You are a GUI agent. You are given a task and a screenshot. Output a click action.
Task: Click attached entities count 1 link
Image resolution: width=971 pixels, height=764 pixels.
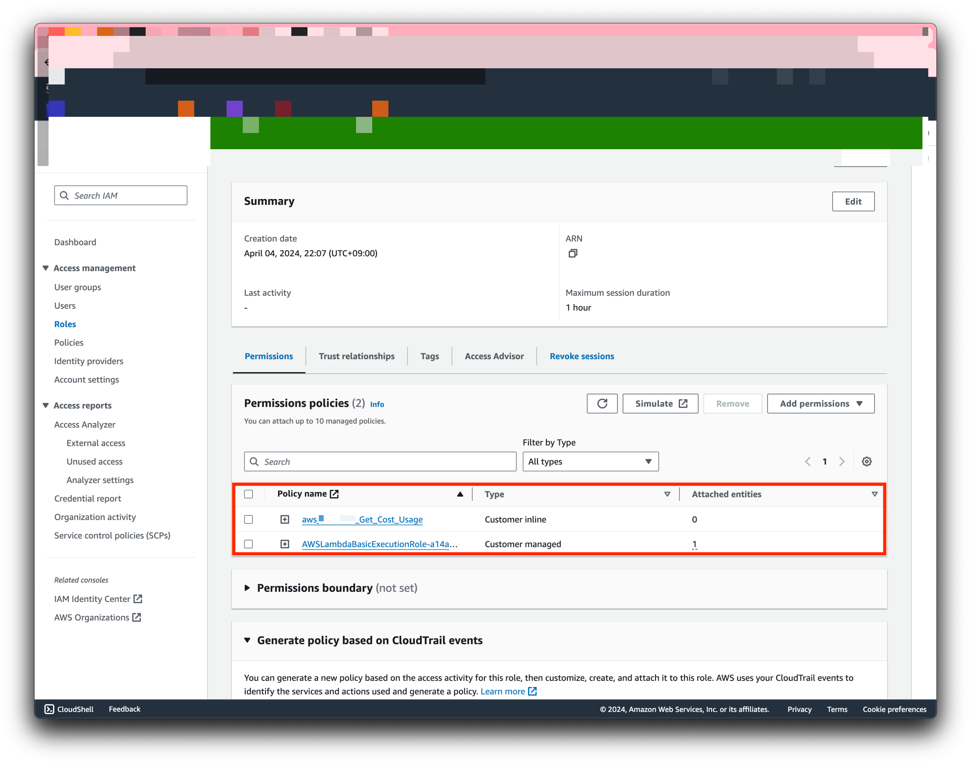pos(694,544)
